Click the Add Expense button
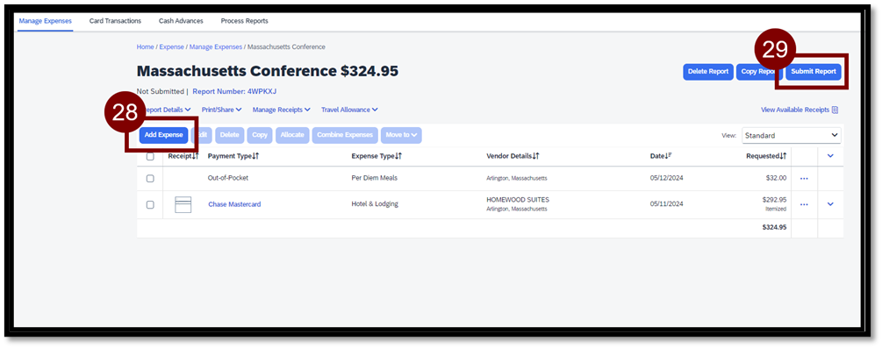Image resolution: width=882 pixels, height=348 pixels. (x=164, y=135)
